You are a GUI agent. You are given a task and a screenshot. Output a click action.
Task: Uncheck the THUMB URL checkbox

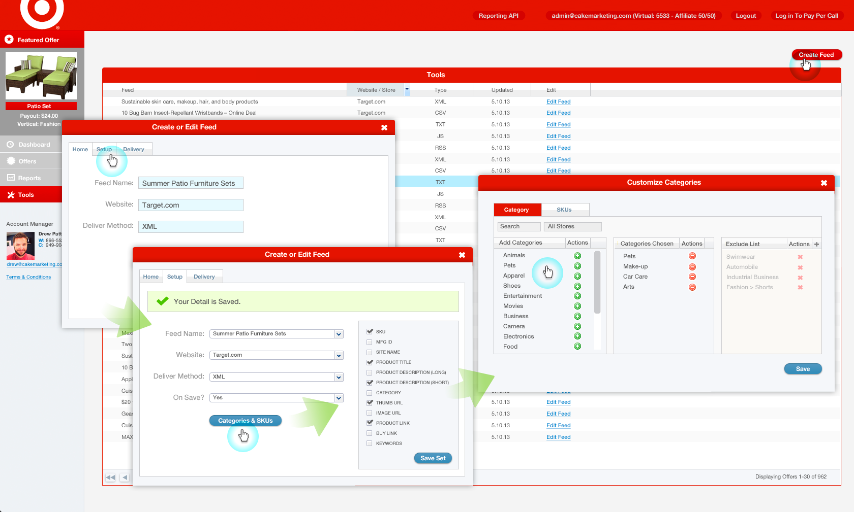[x=370, y=403]
